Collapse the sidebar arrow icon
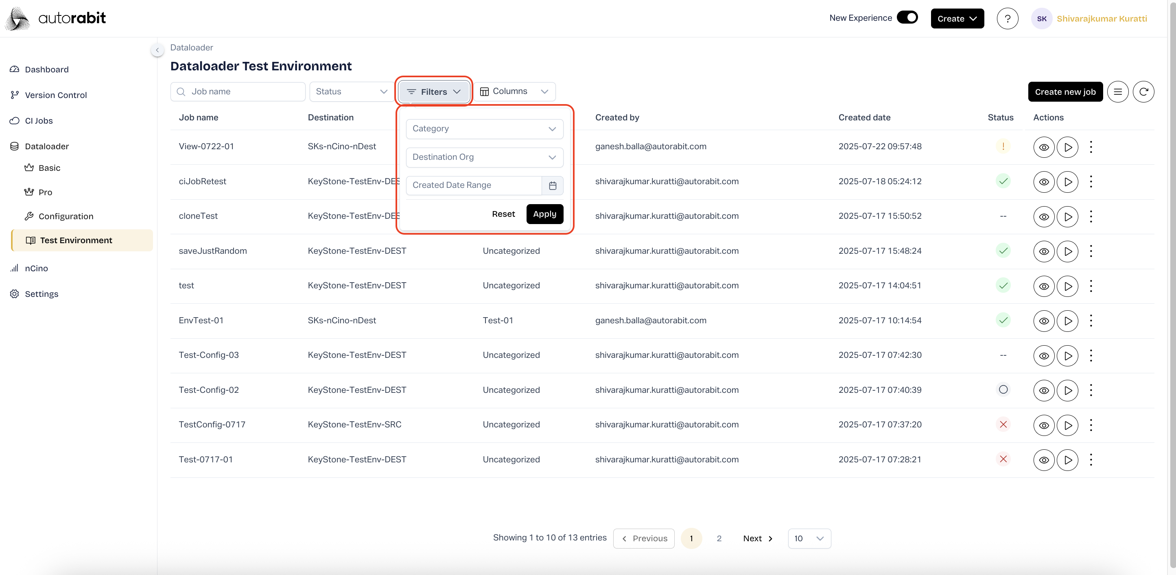This screenshot has height=575, width=1176. (x=157, y=50)
